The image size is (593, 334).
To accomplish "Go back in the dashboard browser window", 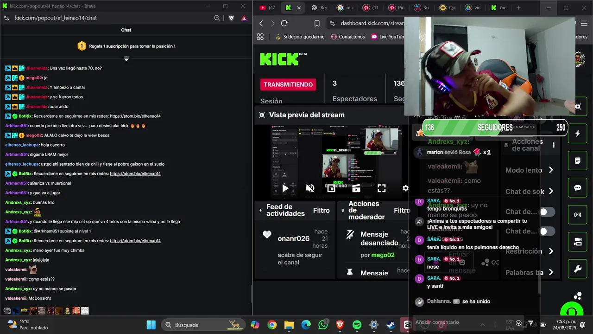I will pyautogui.click(x=261, y=23).
